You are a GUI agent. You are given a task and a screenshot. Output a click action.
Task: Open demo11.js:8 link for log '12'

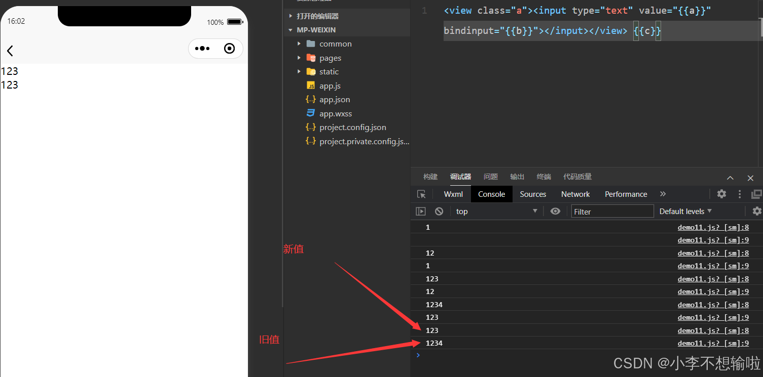click(713, 253)
